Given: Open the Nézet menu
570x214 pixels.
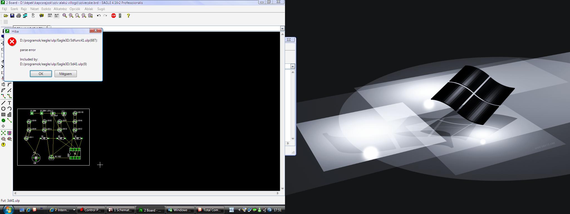Looking at the screenshot, I should pyautogui.click(x=35, y=9).
